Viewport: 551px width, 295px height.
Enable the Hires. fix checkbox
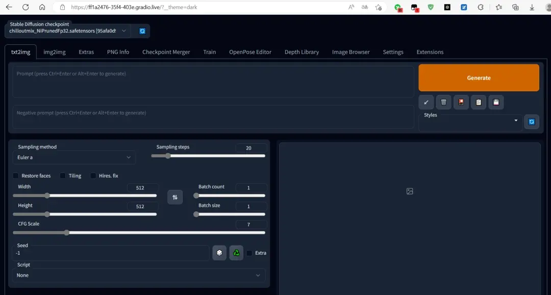pyautogui.click(x=93, y=176)
